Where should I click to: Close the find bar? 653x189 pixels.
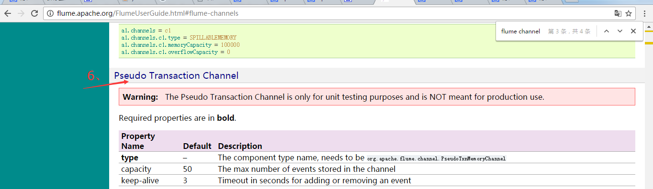click(633, 31)
